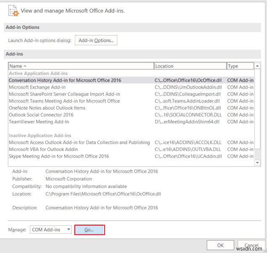Sort the list by the Name column header
This screenshot has width=267, height=253.
81,66
